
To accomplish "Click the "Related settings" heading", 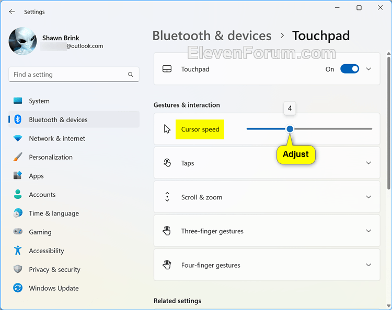I will point(177,301).
